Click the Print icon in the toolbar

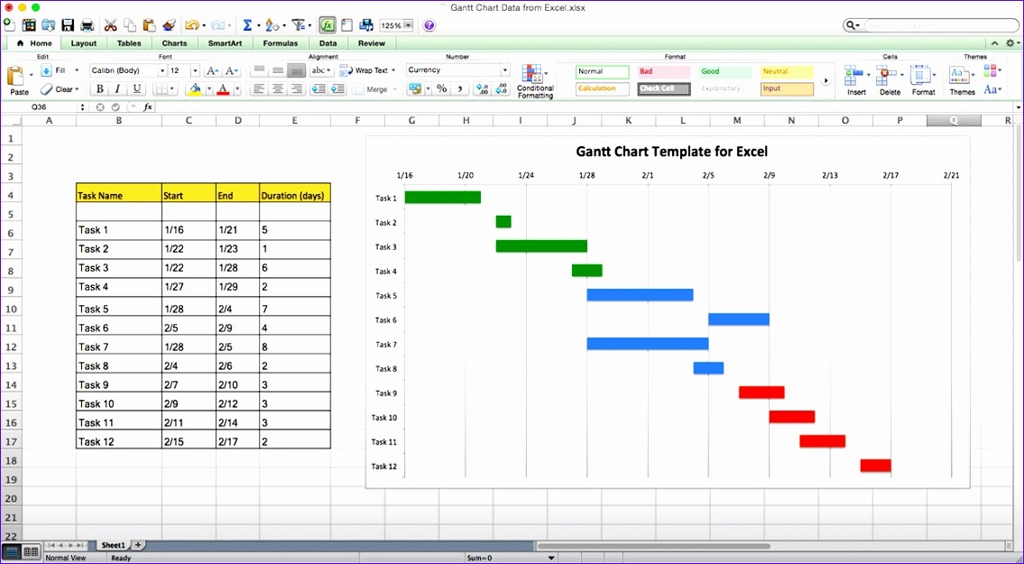(x=88, y=24)
